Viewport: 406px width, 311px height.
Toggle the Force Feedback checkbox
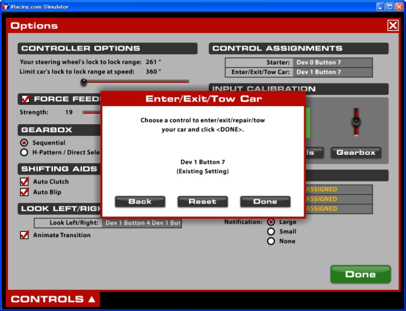pos(25,99)
